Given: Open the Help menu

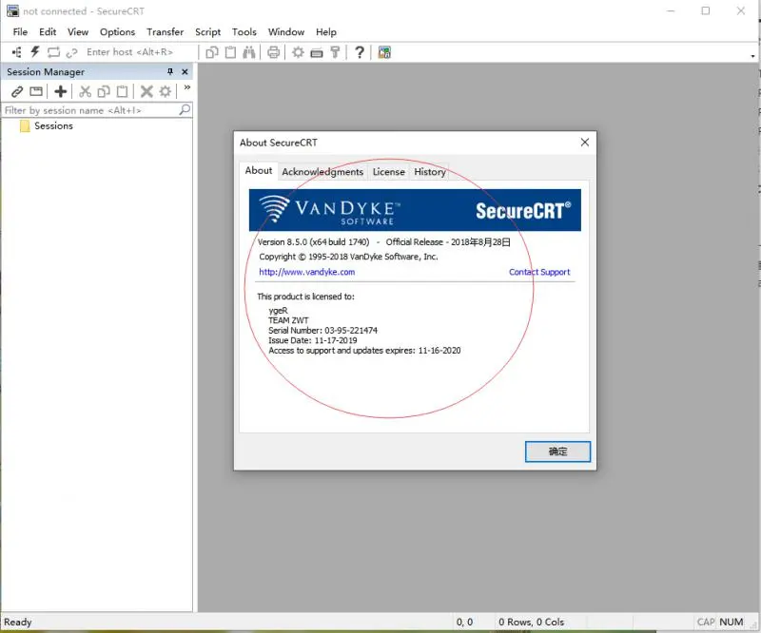Looking at the screenshot, I should [326, 32].
